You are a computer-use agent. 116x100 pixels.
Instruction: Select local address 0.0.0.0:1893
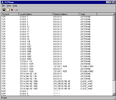[25, 59]
